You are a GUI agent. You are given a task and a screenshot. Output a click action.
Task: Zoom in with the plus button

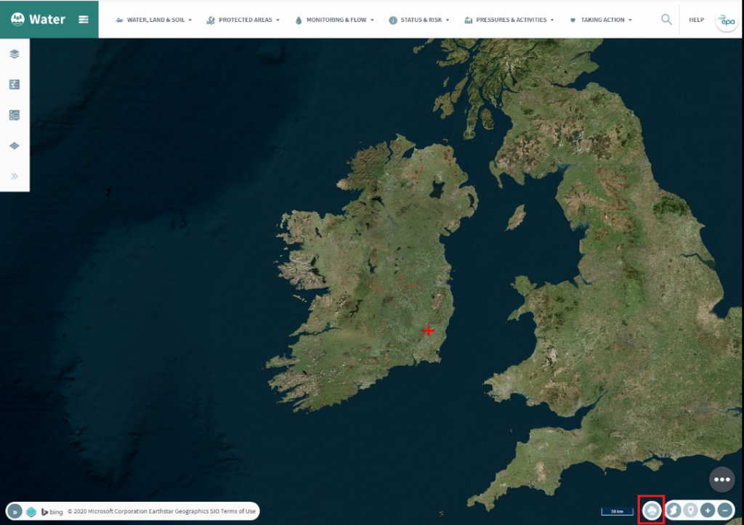[708, 510]
